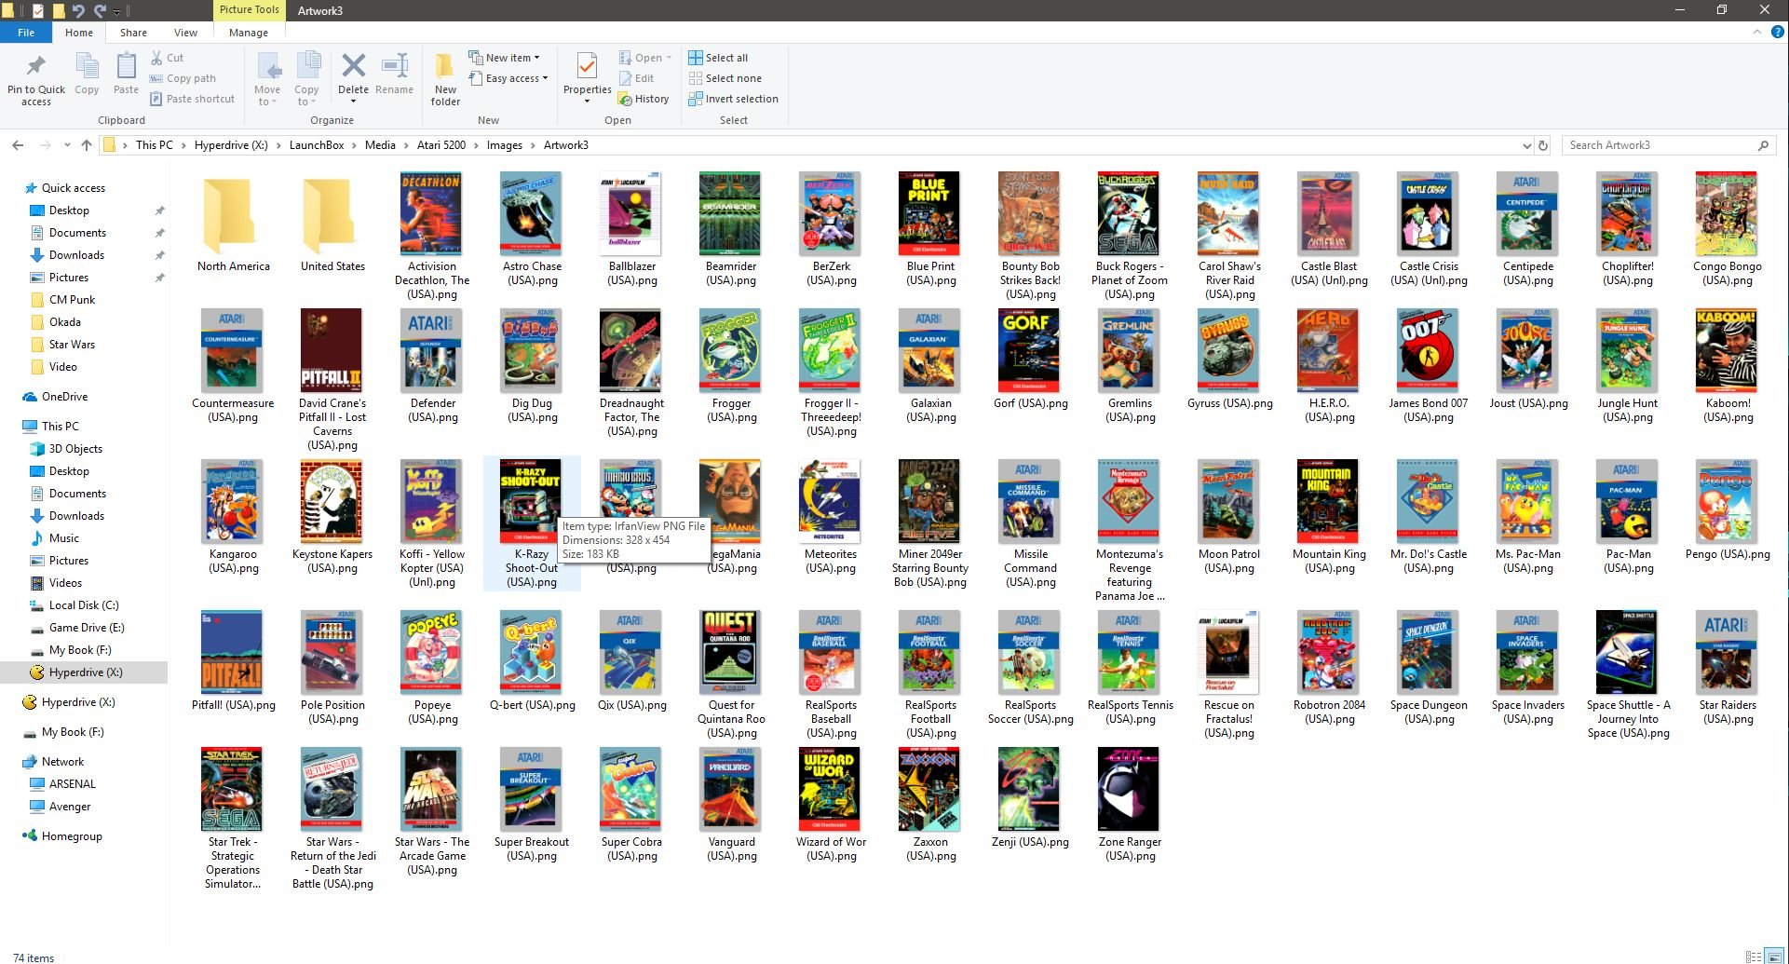Switch to the View ribbon tab
The height and width of the screenshot is (964, 1789).
pos(185,33)
